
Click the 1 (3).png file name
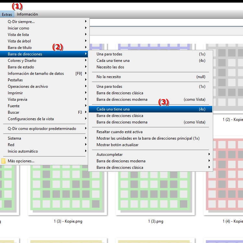click(156, 221)
